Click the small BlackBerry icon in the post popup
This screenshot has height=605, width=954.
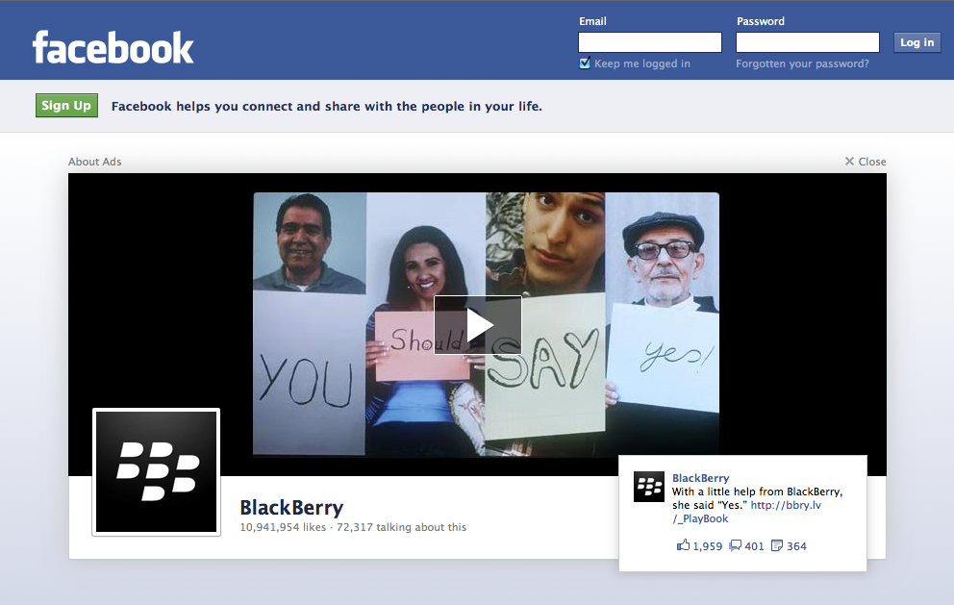(649, 487)
